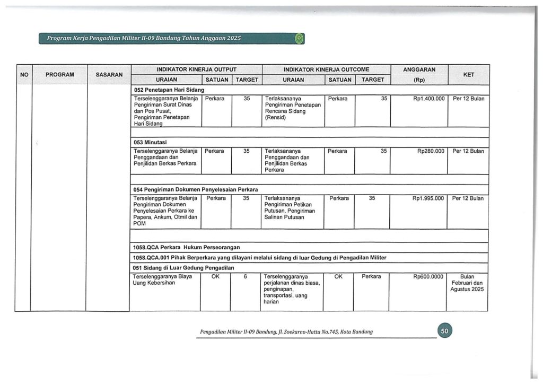543x384 pixels.
Task: Click the INDIKATOR KINERJA OUTCOME header
Action: (x=326, y=69)
